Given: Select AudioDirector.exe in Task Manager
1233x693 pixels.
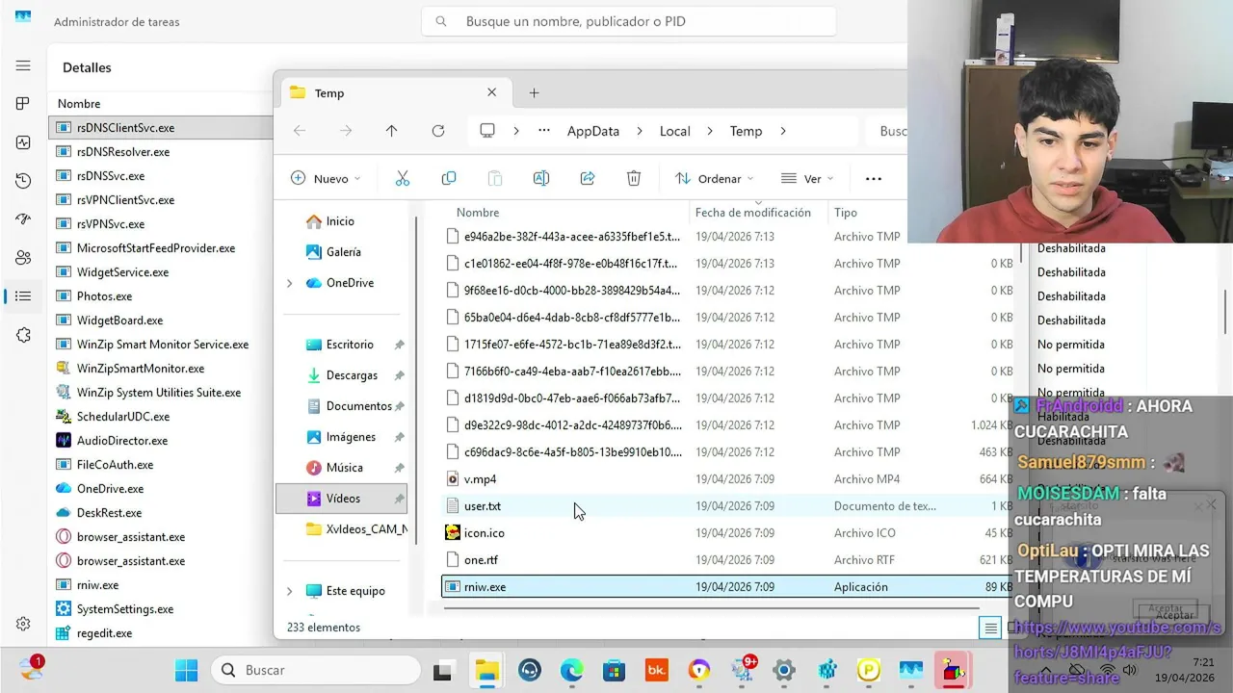Looking at the screenshot, I should click(x=122, y=441).
